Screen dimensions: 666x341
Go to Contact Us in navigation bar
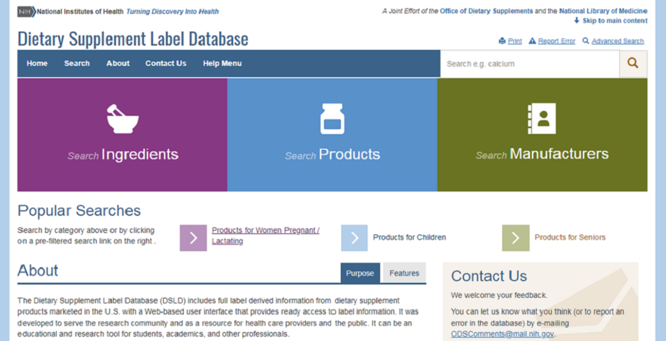166,64
